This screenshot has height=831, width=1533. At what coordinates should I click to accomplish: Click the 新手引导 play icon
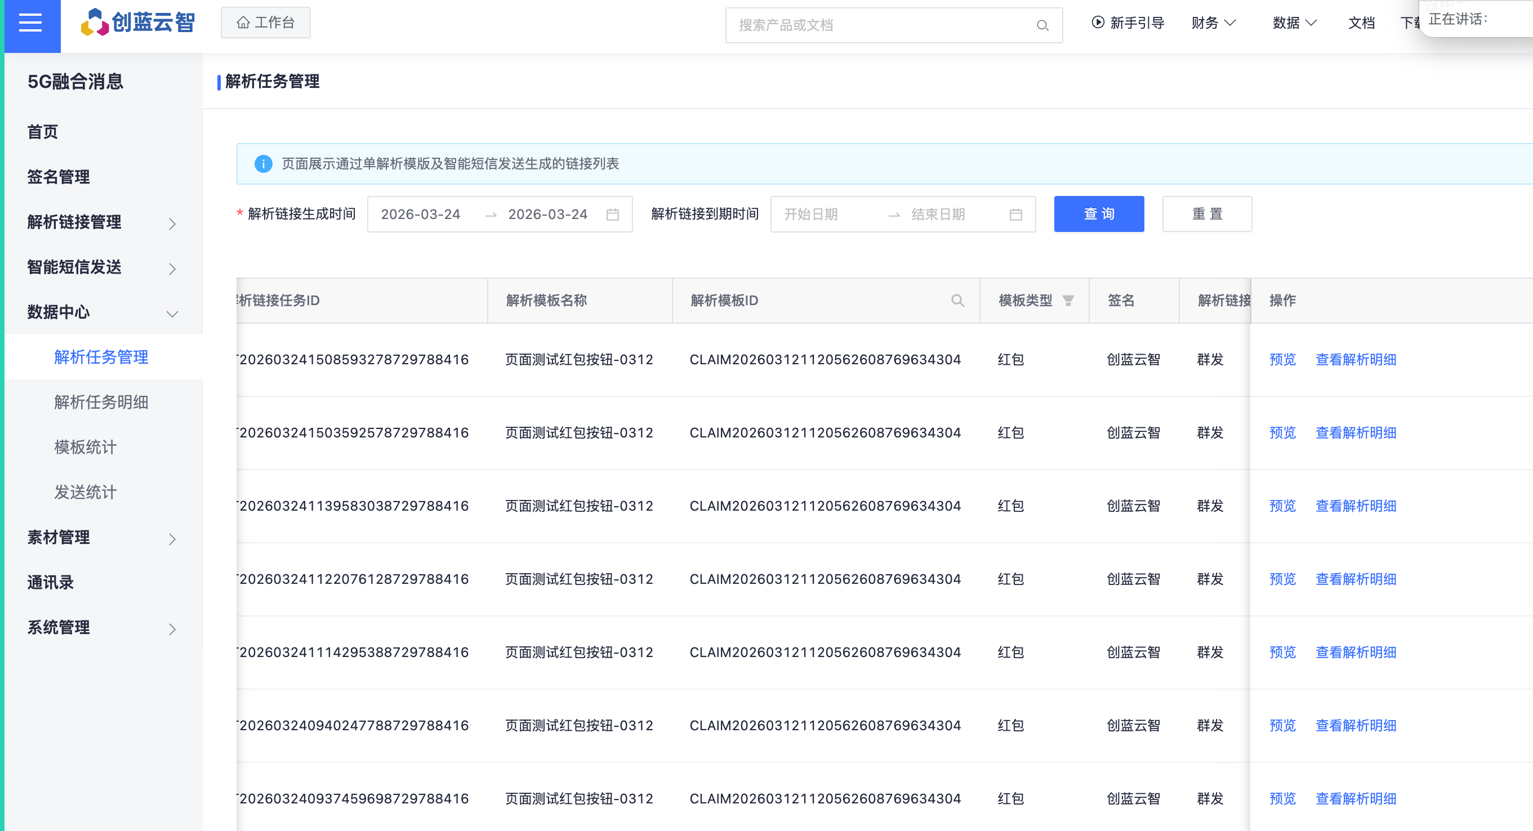pos(1098,23)
